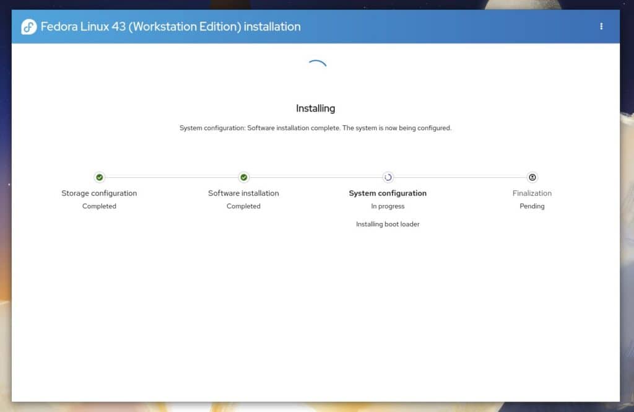Click the Installing boot loader status text
The width and height of the screenshot is (634, 412).
388,224
